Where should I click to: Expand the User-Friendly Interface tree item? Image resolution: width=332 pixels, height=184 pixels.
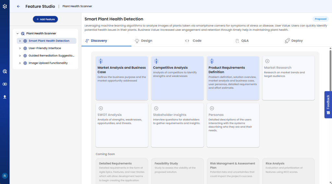(x=20, y=48)
